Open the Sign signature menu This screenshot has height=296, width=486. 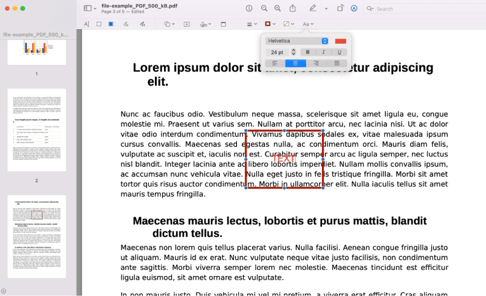[x=205, y=24]
